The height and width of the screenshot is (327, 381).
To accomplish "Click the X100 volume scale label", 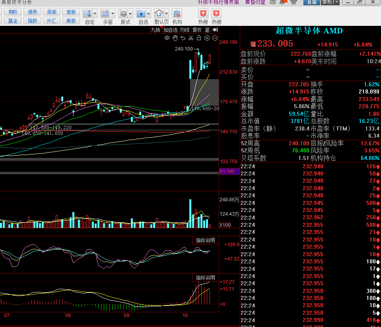I will tap(225, 225).
